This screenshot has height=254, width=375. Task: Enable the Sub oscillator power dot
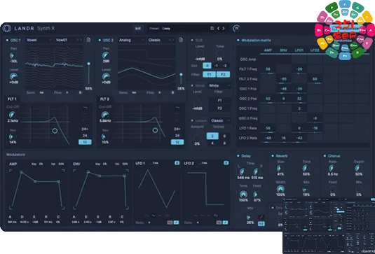tap(192, 40)
